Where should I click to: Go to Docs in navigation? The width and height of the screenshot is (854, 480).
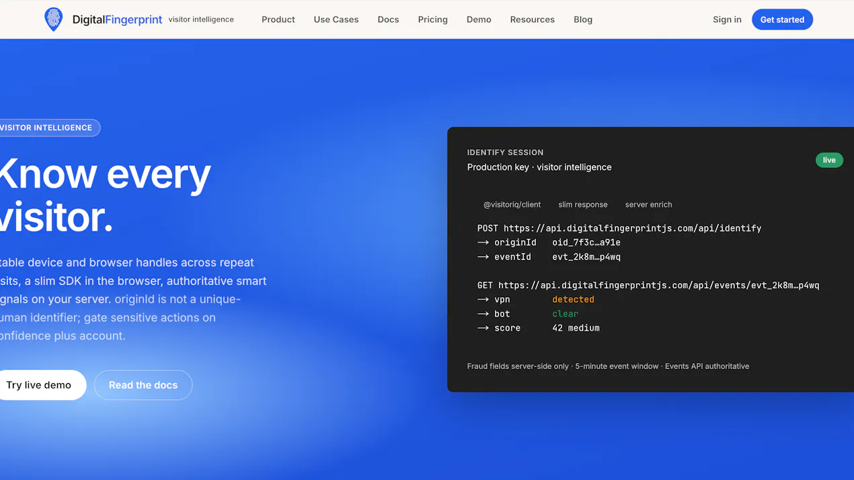[388, 19]
